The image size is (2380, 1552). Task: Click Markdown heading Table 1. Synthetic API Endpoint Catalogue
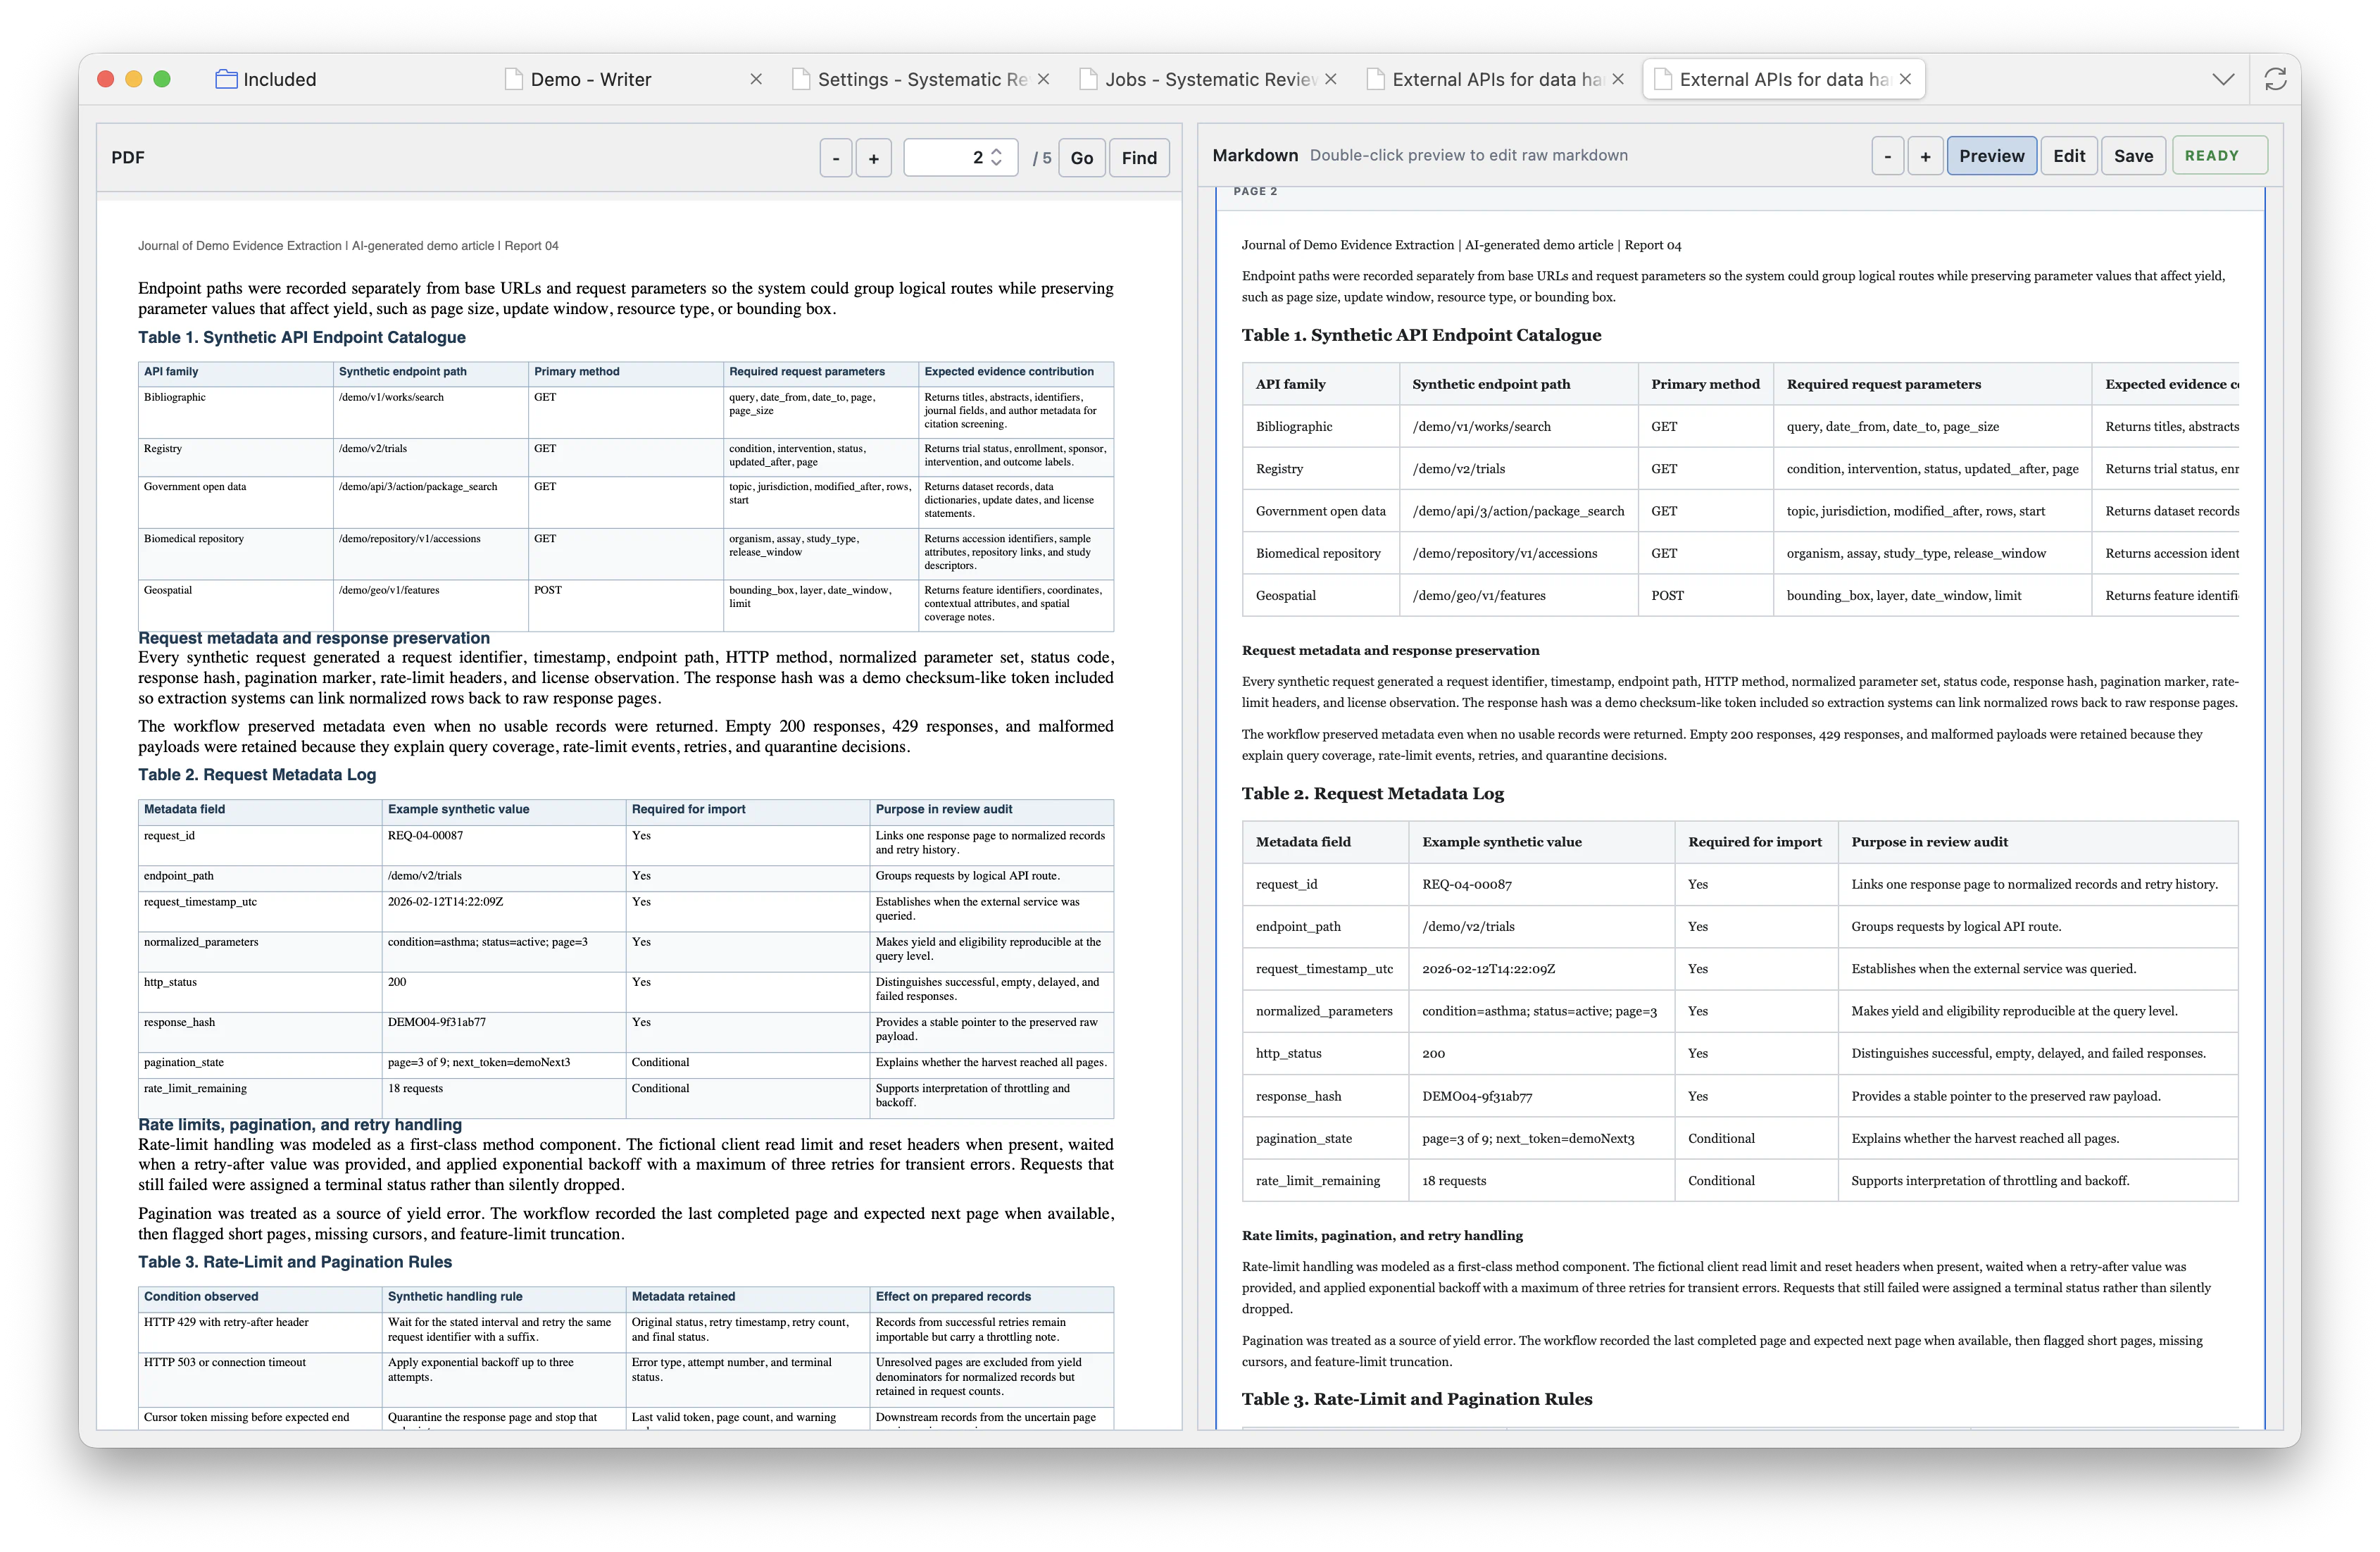tap(1421, 335)
